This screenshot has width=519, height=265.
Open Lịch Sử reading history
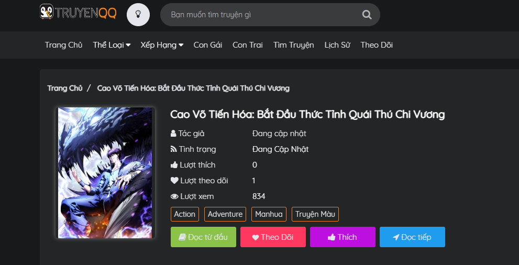click(x=337, y=45)
